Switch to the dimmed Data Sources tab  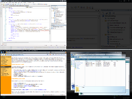pos(121,46)
